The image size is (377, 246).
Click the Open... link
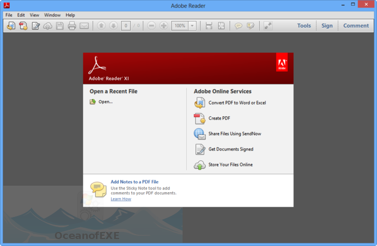[x=106, y=102]
